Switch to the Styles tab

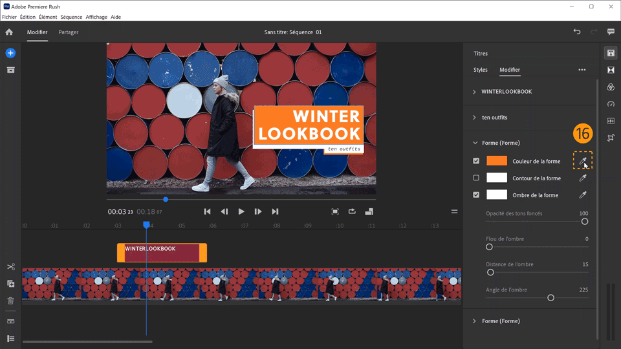coord(480,70)
